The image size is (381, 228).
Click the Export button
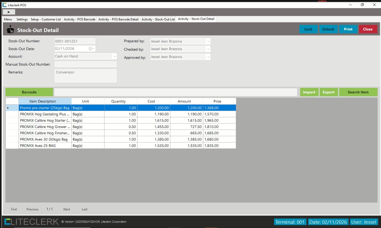(x=328, y=92)
